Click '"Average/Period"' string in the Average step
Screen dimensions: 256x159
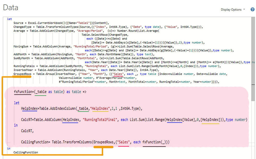coord(90,31)
